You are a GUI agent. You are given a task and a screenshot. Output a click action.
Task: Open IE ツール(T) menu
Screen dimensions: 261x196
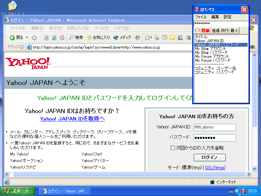tap(101, 28)
